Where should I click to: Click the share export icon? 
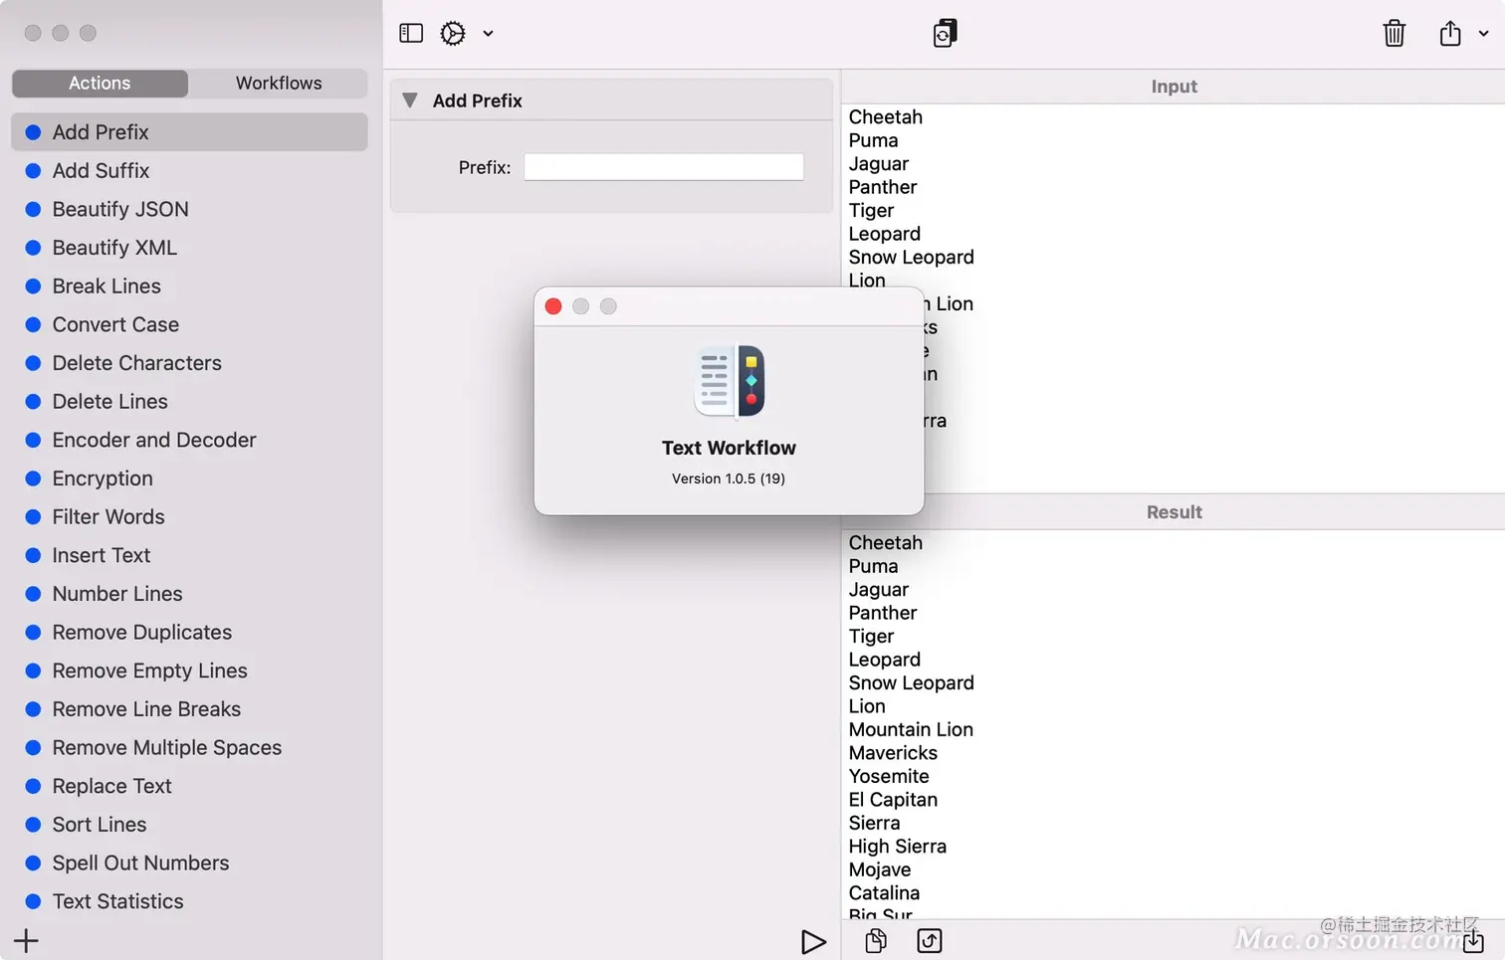(1450, 33)
